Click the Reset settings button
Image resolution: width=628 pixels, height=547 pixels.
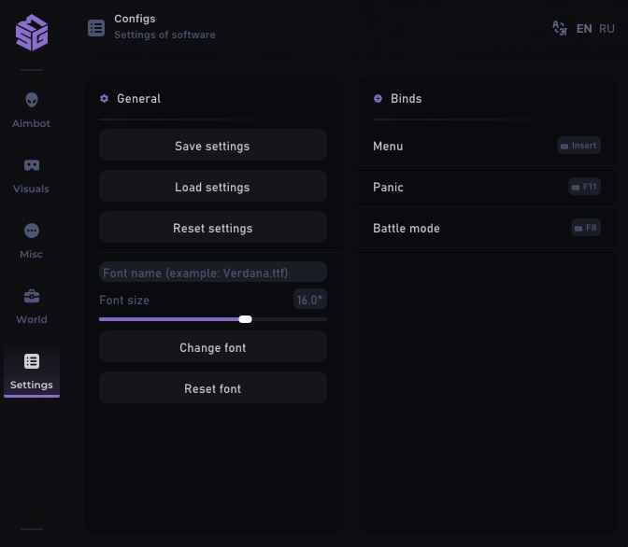(x=213, y=228)
